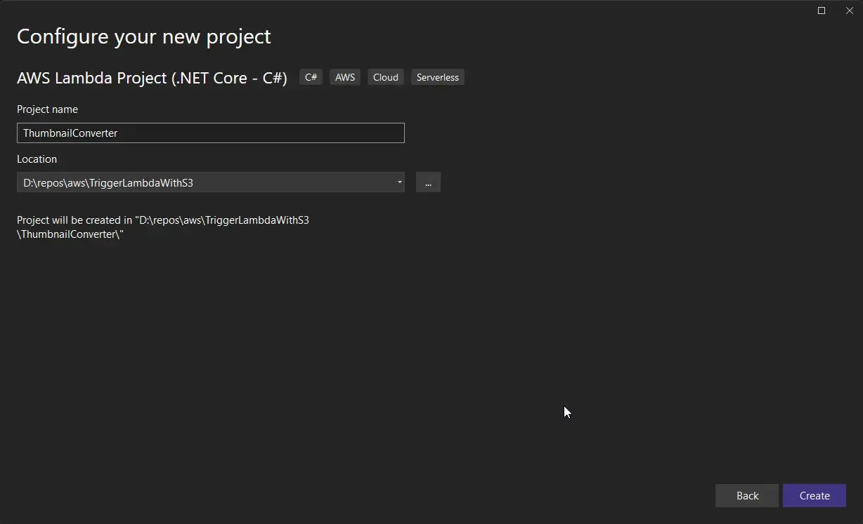Click the AWS tag badge
This screenshot has width=863, height=524.
coord(344,77)
